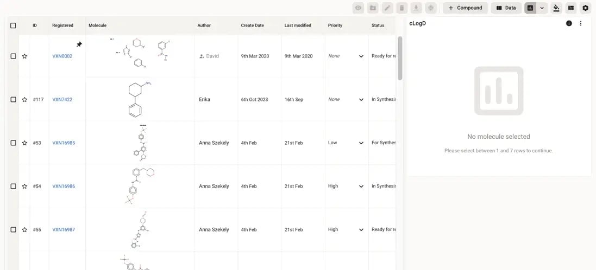The width and height of the screenshot is (596, 270).
Task: Tick the select-all checkbox in header
Action: (14, 25)
